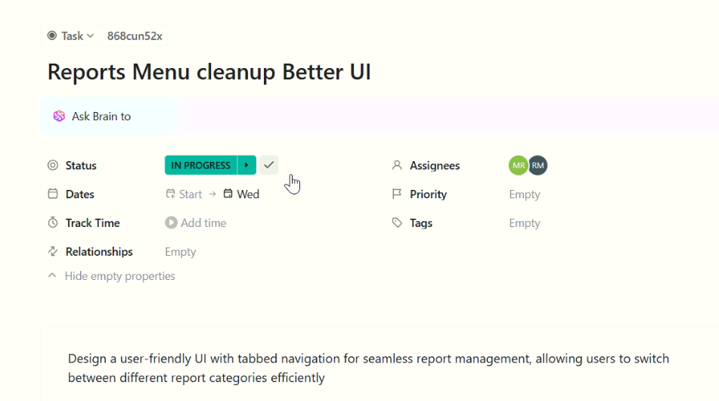Click the play icon beside Add time
The image size is (719, 401).
pos(171,223)
